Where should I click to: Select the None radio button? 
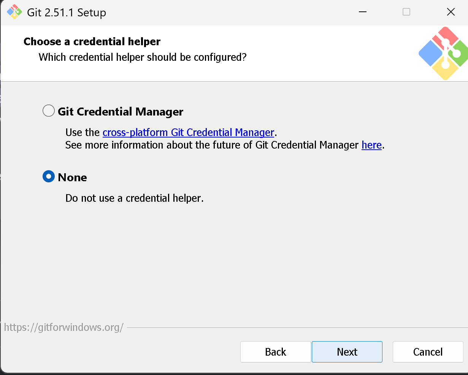(x=49, y=177)
